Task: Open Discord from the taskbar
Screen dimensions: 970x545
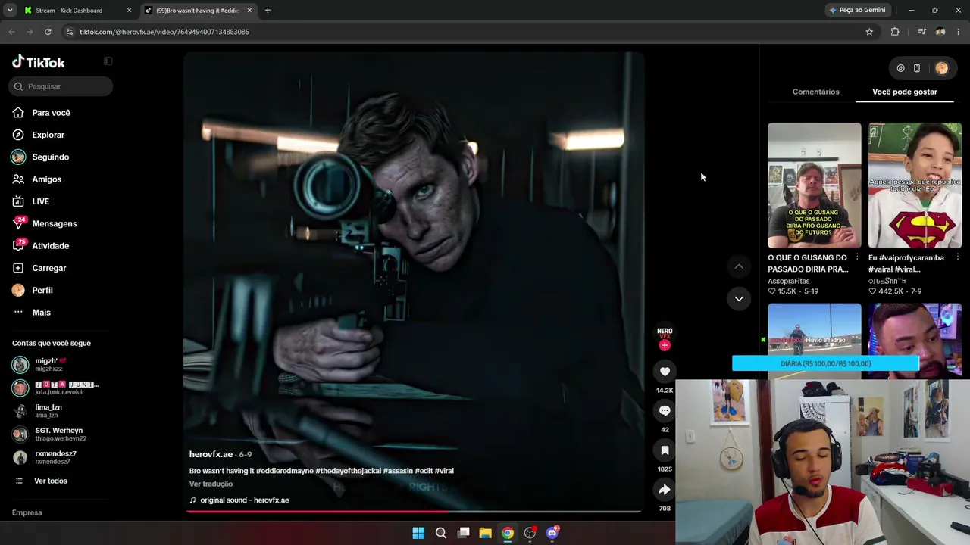Action: tap(552, 533)
